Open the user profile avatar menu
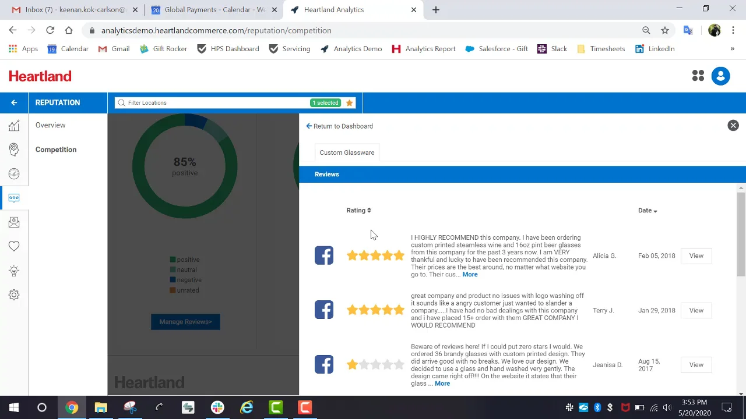This screenshot has height=419, width=746. pyautogui.click(x=720, y=76)
